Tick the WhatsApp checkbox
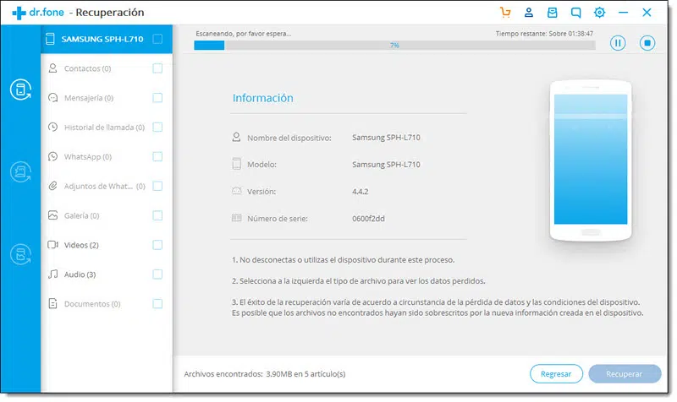 point(157,156)
